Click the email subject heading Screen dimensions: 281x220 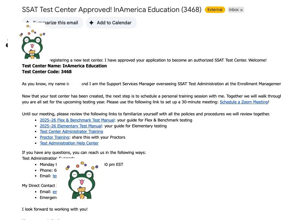click(111, 10)
